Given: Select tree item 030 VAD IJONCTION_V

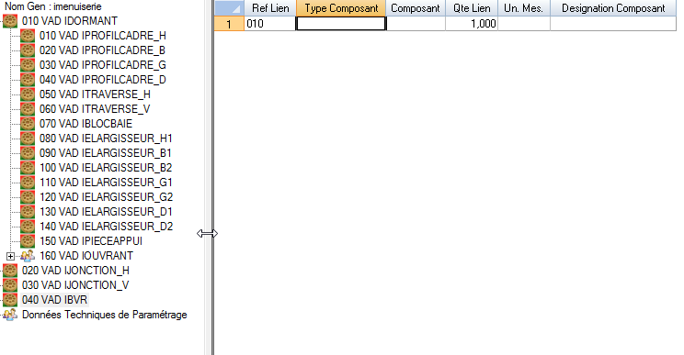Looking at the screenshot, I should (75, 285).
